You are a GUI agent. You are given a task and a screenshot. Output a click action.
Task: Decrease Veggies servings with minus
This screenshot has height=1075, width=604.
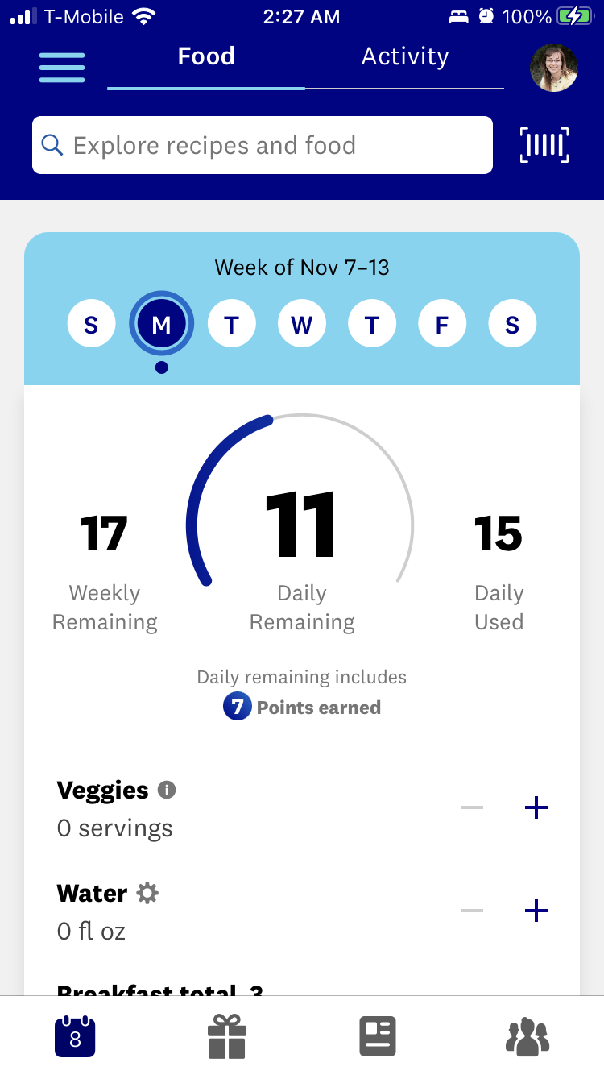coord(472,807)
